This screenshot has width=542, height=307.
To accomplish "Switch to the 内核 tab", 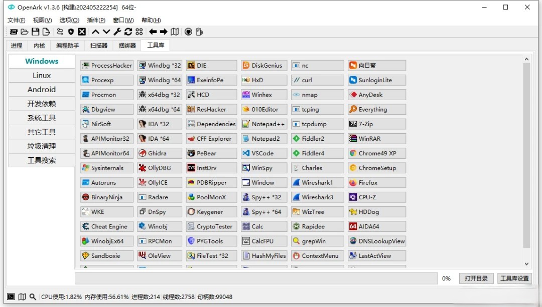I will [x=40, y=46].
